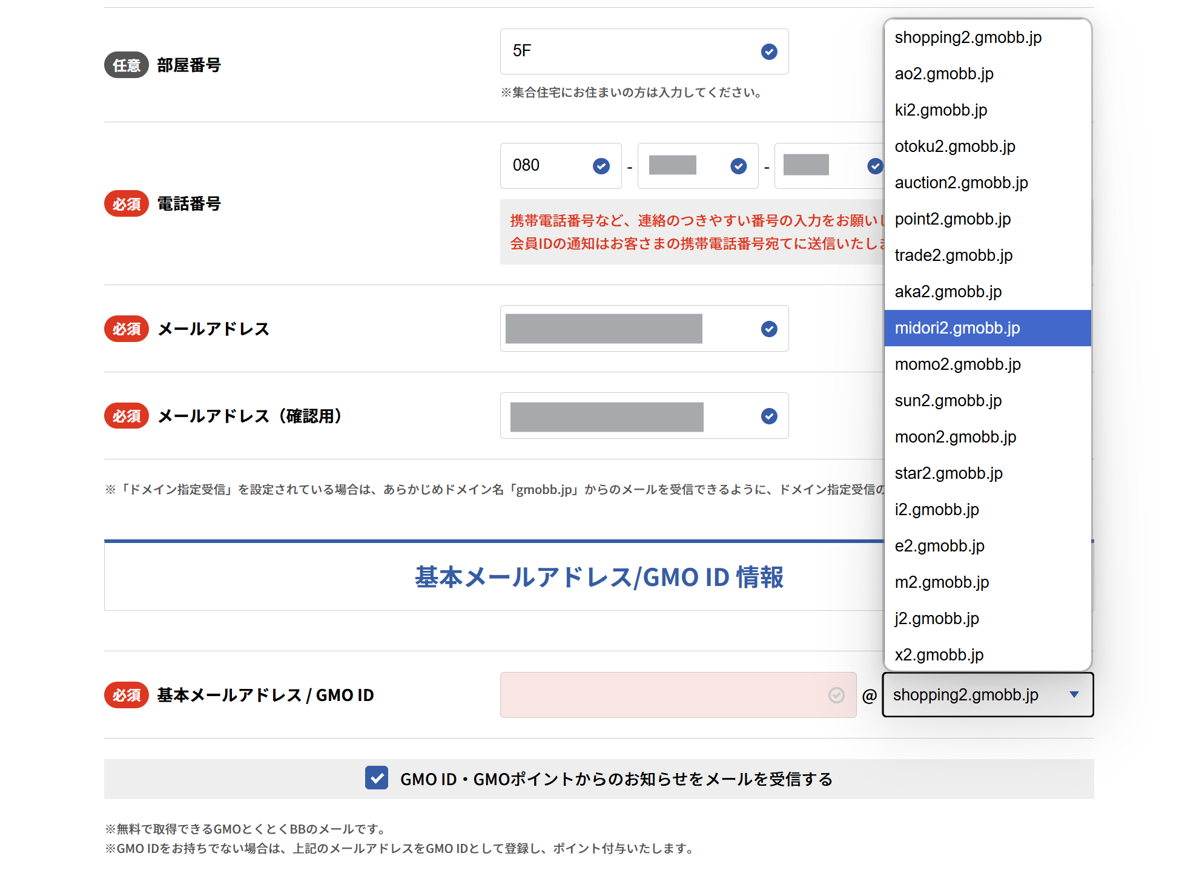Click the 基本メールアドレス/GMO ID 情報 heading

pos(599,577)
